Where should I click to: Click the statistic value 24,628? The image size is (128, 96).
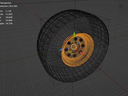pos(9,17)
